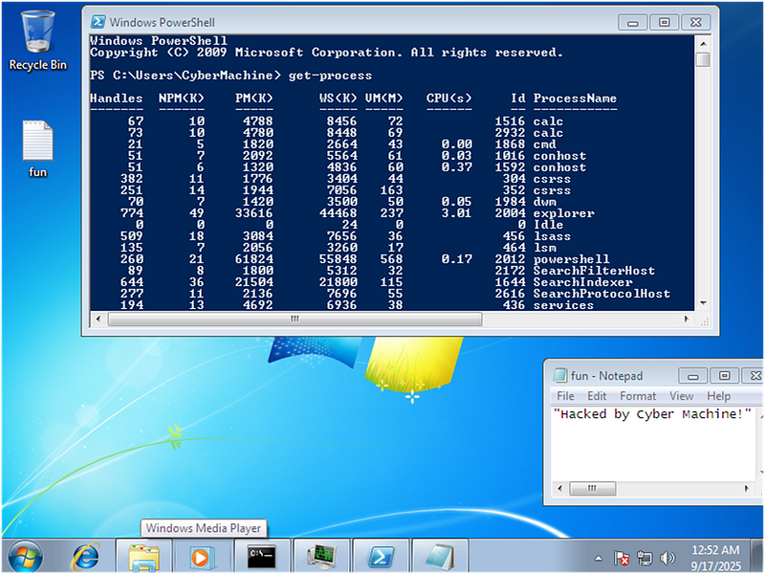Click PowerShell vertical scrollbar up arrow
This screenshot has width=765, height=574.
(x=703, y=44)
